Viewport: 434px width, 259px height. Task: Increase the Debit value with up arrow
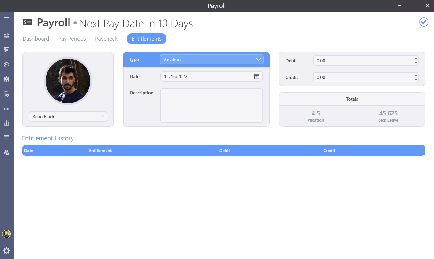pyautogui.click(x=416, y=59)
